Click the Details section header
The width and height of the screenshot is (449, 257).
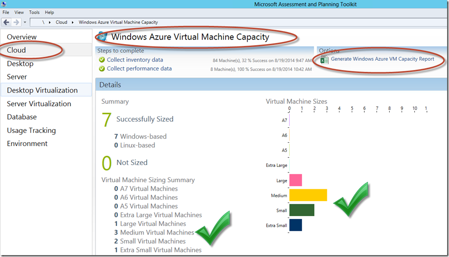271,85
